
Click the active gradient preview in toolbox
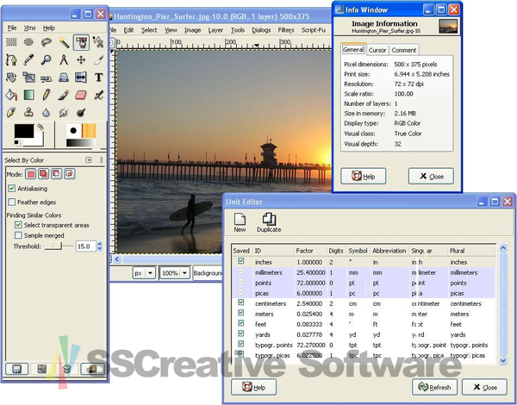(x=81, y=143)
